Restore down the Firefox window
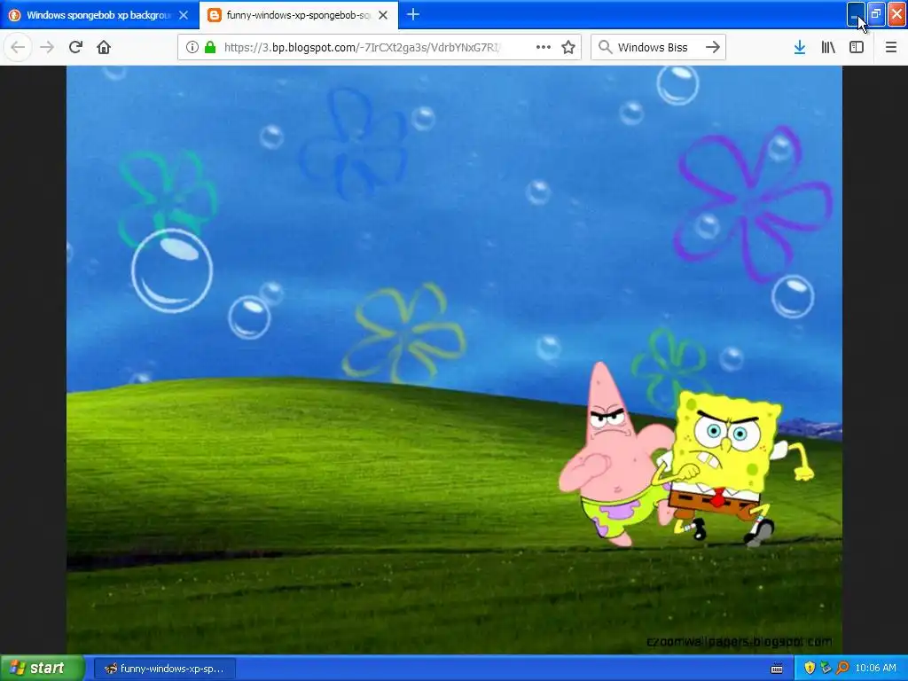 876,14
